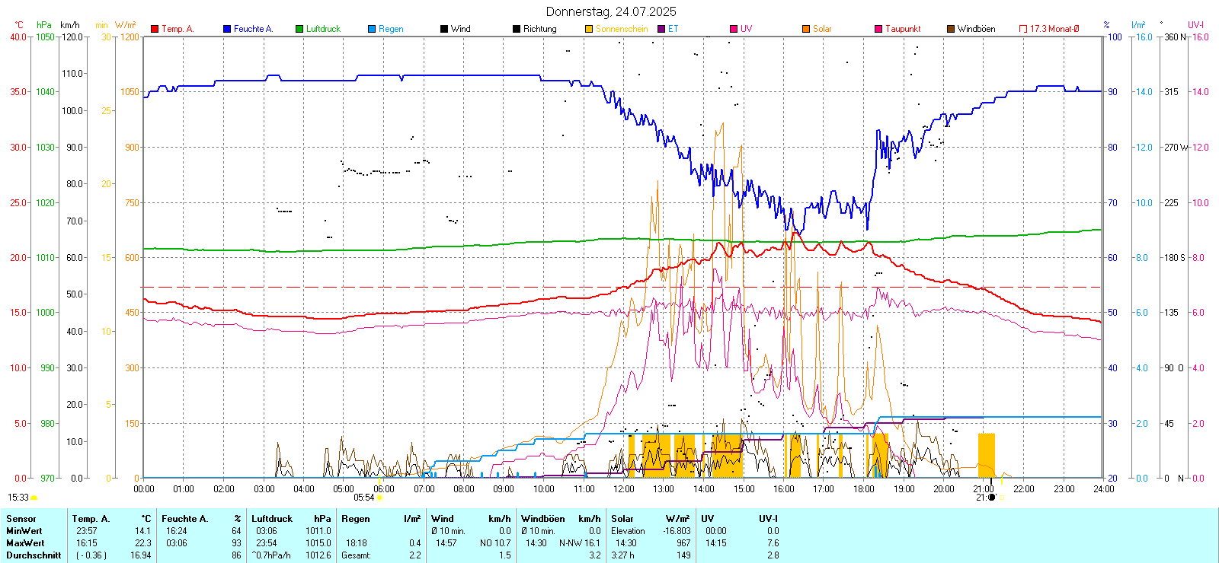Click the chart title Donnerstag, 24.07.2025

[x=610, y=11]
